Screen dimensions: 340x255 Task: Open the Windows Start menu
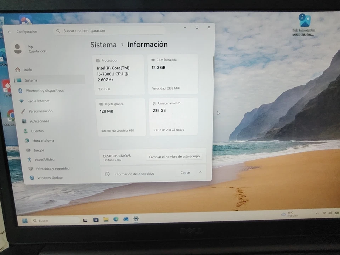(x=25, y=221)
